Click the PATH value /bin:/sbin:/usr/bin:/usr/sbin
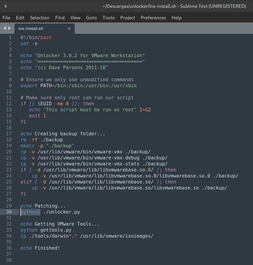The height and width of the screenshot is (265, 253). 95,85
